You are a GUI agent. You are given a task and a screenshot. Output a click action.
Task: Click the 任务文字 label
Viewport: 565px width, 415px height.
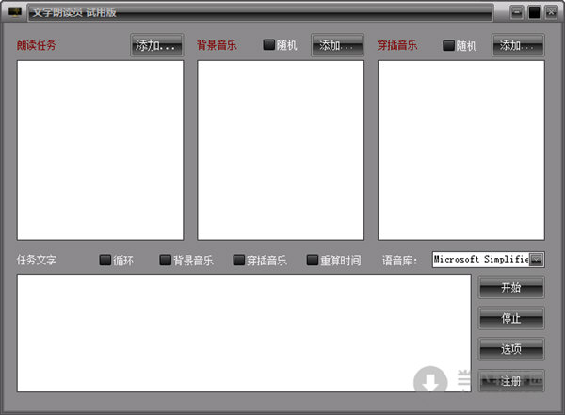37,260
